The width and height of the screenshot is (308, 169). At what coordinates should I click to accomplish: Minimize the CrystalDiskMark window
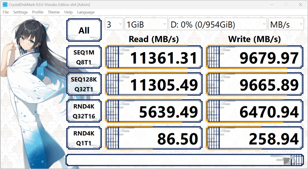(272, 5)
